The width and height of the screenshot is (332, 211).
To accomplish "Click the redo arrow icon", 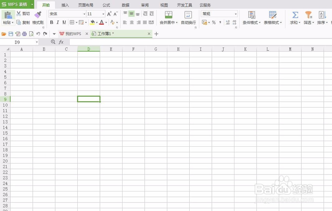I will click(x=45, y=34).
